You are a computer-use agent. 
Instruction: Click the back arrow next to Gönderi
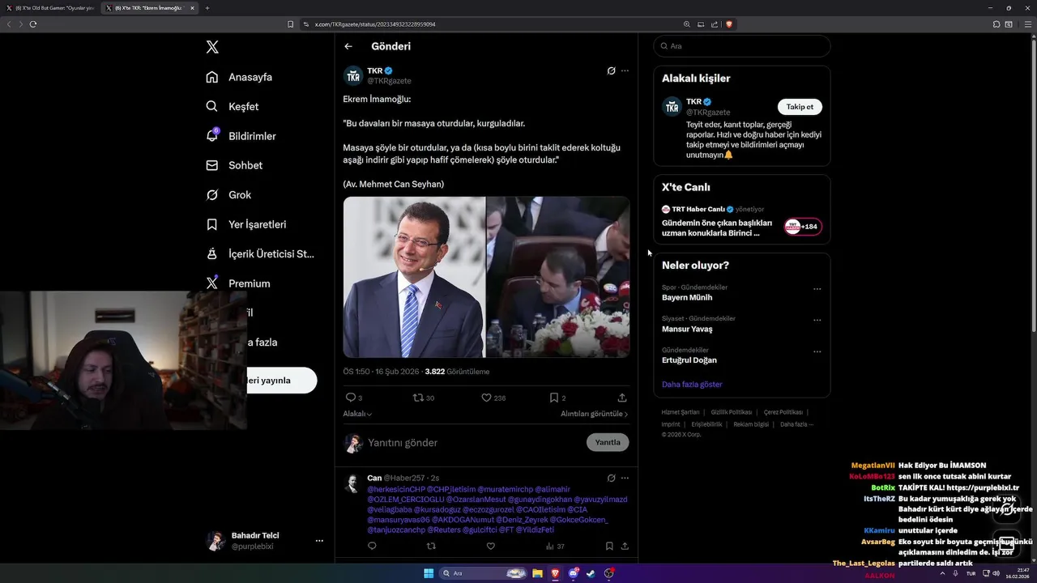point(348,46)
